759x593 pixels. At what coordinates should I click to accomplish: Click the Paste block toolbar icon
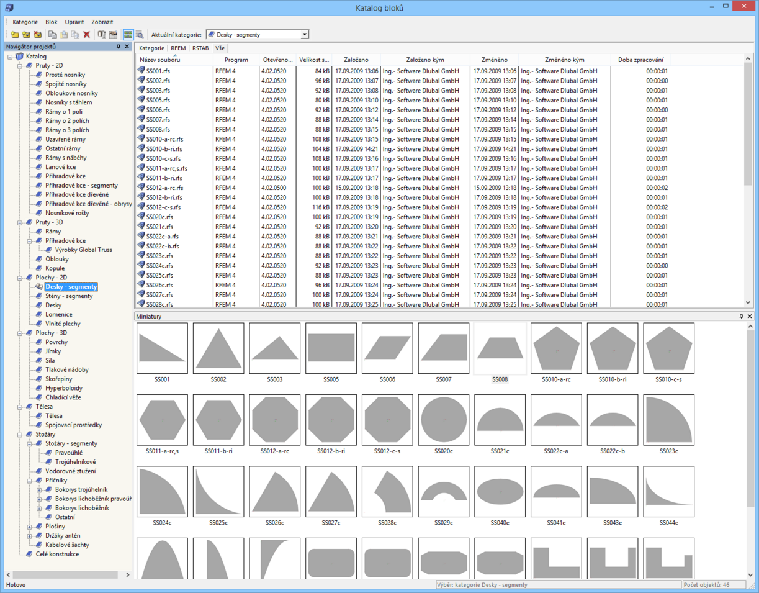tap(65, 35)
